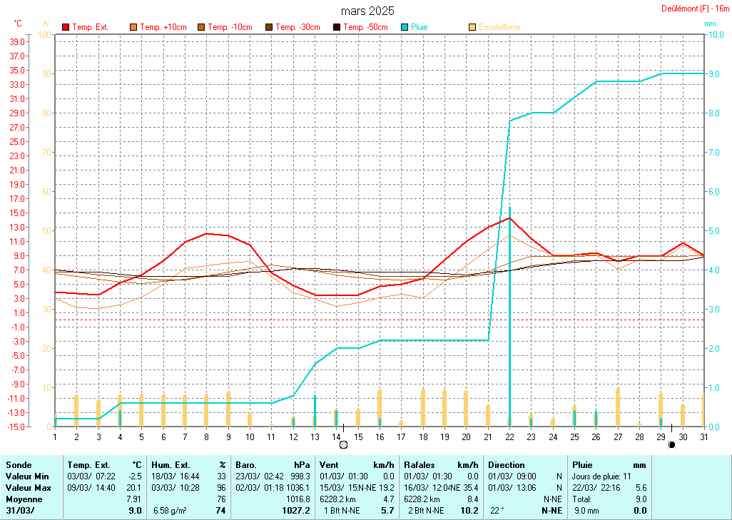Click the 'Jours de pluie: 11' cell

[602, 475]
